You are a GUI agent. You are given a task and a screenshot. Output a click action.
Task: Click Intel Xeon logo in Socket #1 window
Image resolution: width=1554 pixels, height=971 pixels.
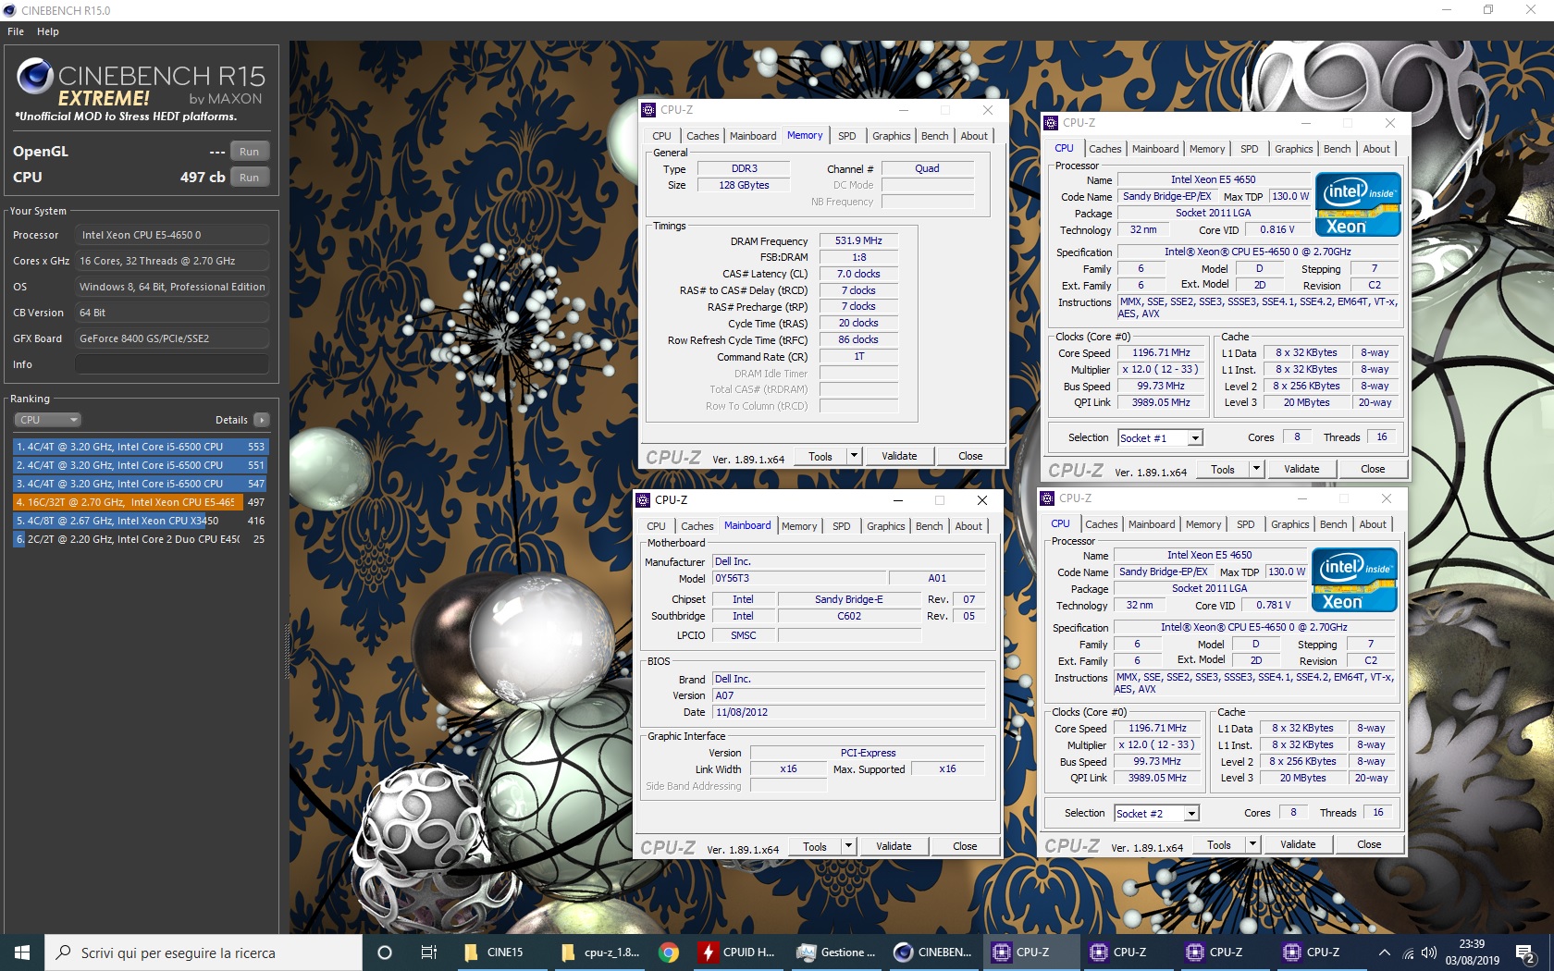pos(1358,204)
